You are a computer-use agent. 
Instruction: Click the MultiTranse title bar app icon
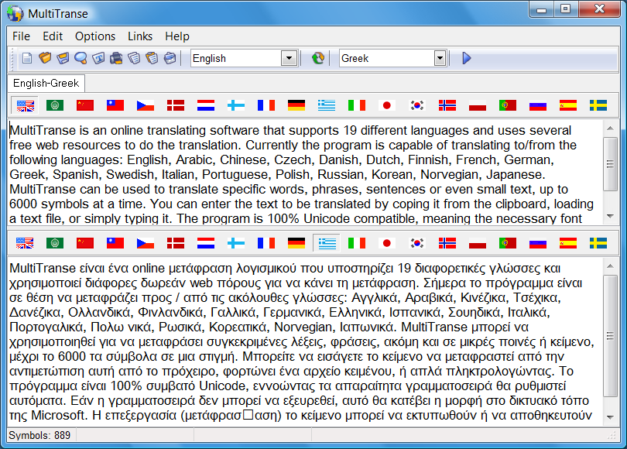pos(15,14)
